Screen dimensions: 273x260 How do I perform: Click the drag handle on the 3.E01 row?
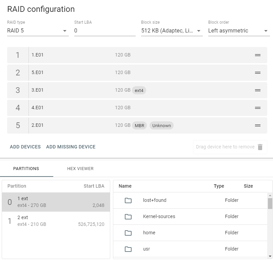[258, 90]
